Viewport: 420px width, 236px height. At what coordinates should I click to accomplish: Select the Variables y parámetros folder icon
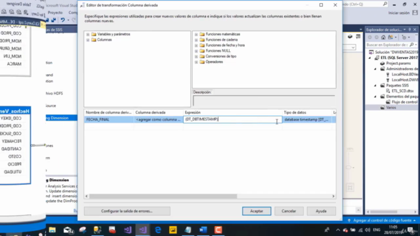[93, 34]
